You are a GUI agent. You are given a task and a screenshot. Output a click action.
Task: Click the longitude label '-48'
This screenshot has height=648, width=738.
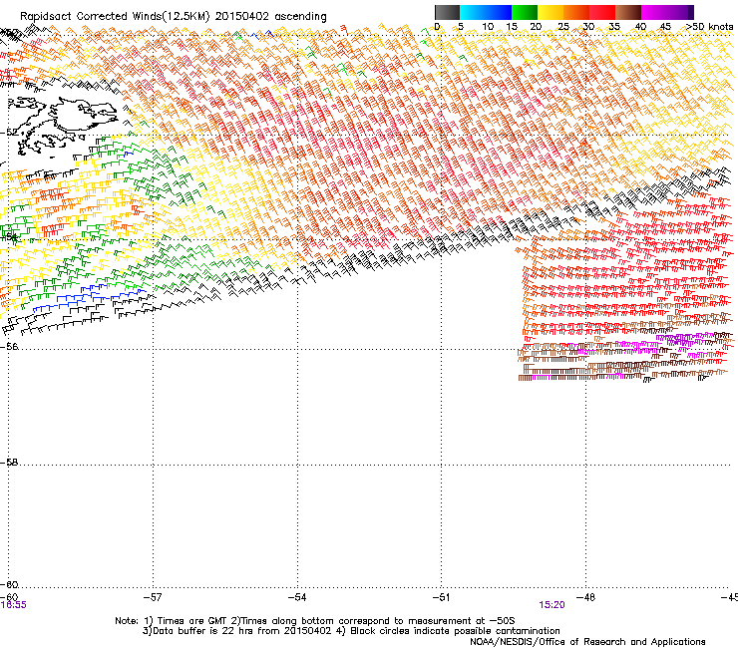tap(586, 597)
